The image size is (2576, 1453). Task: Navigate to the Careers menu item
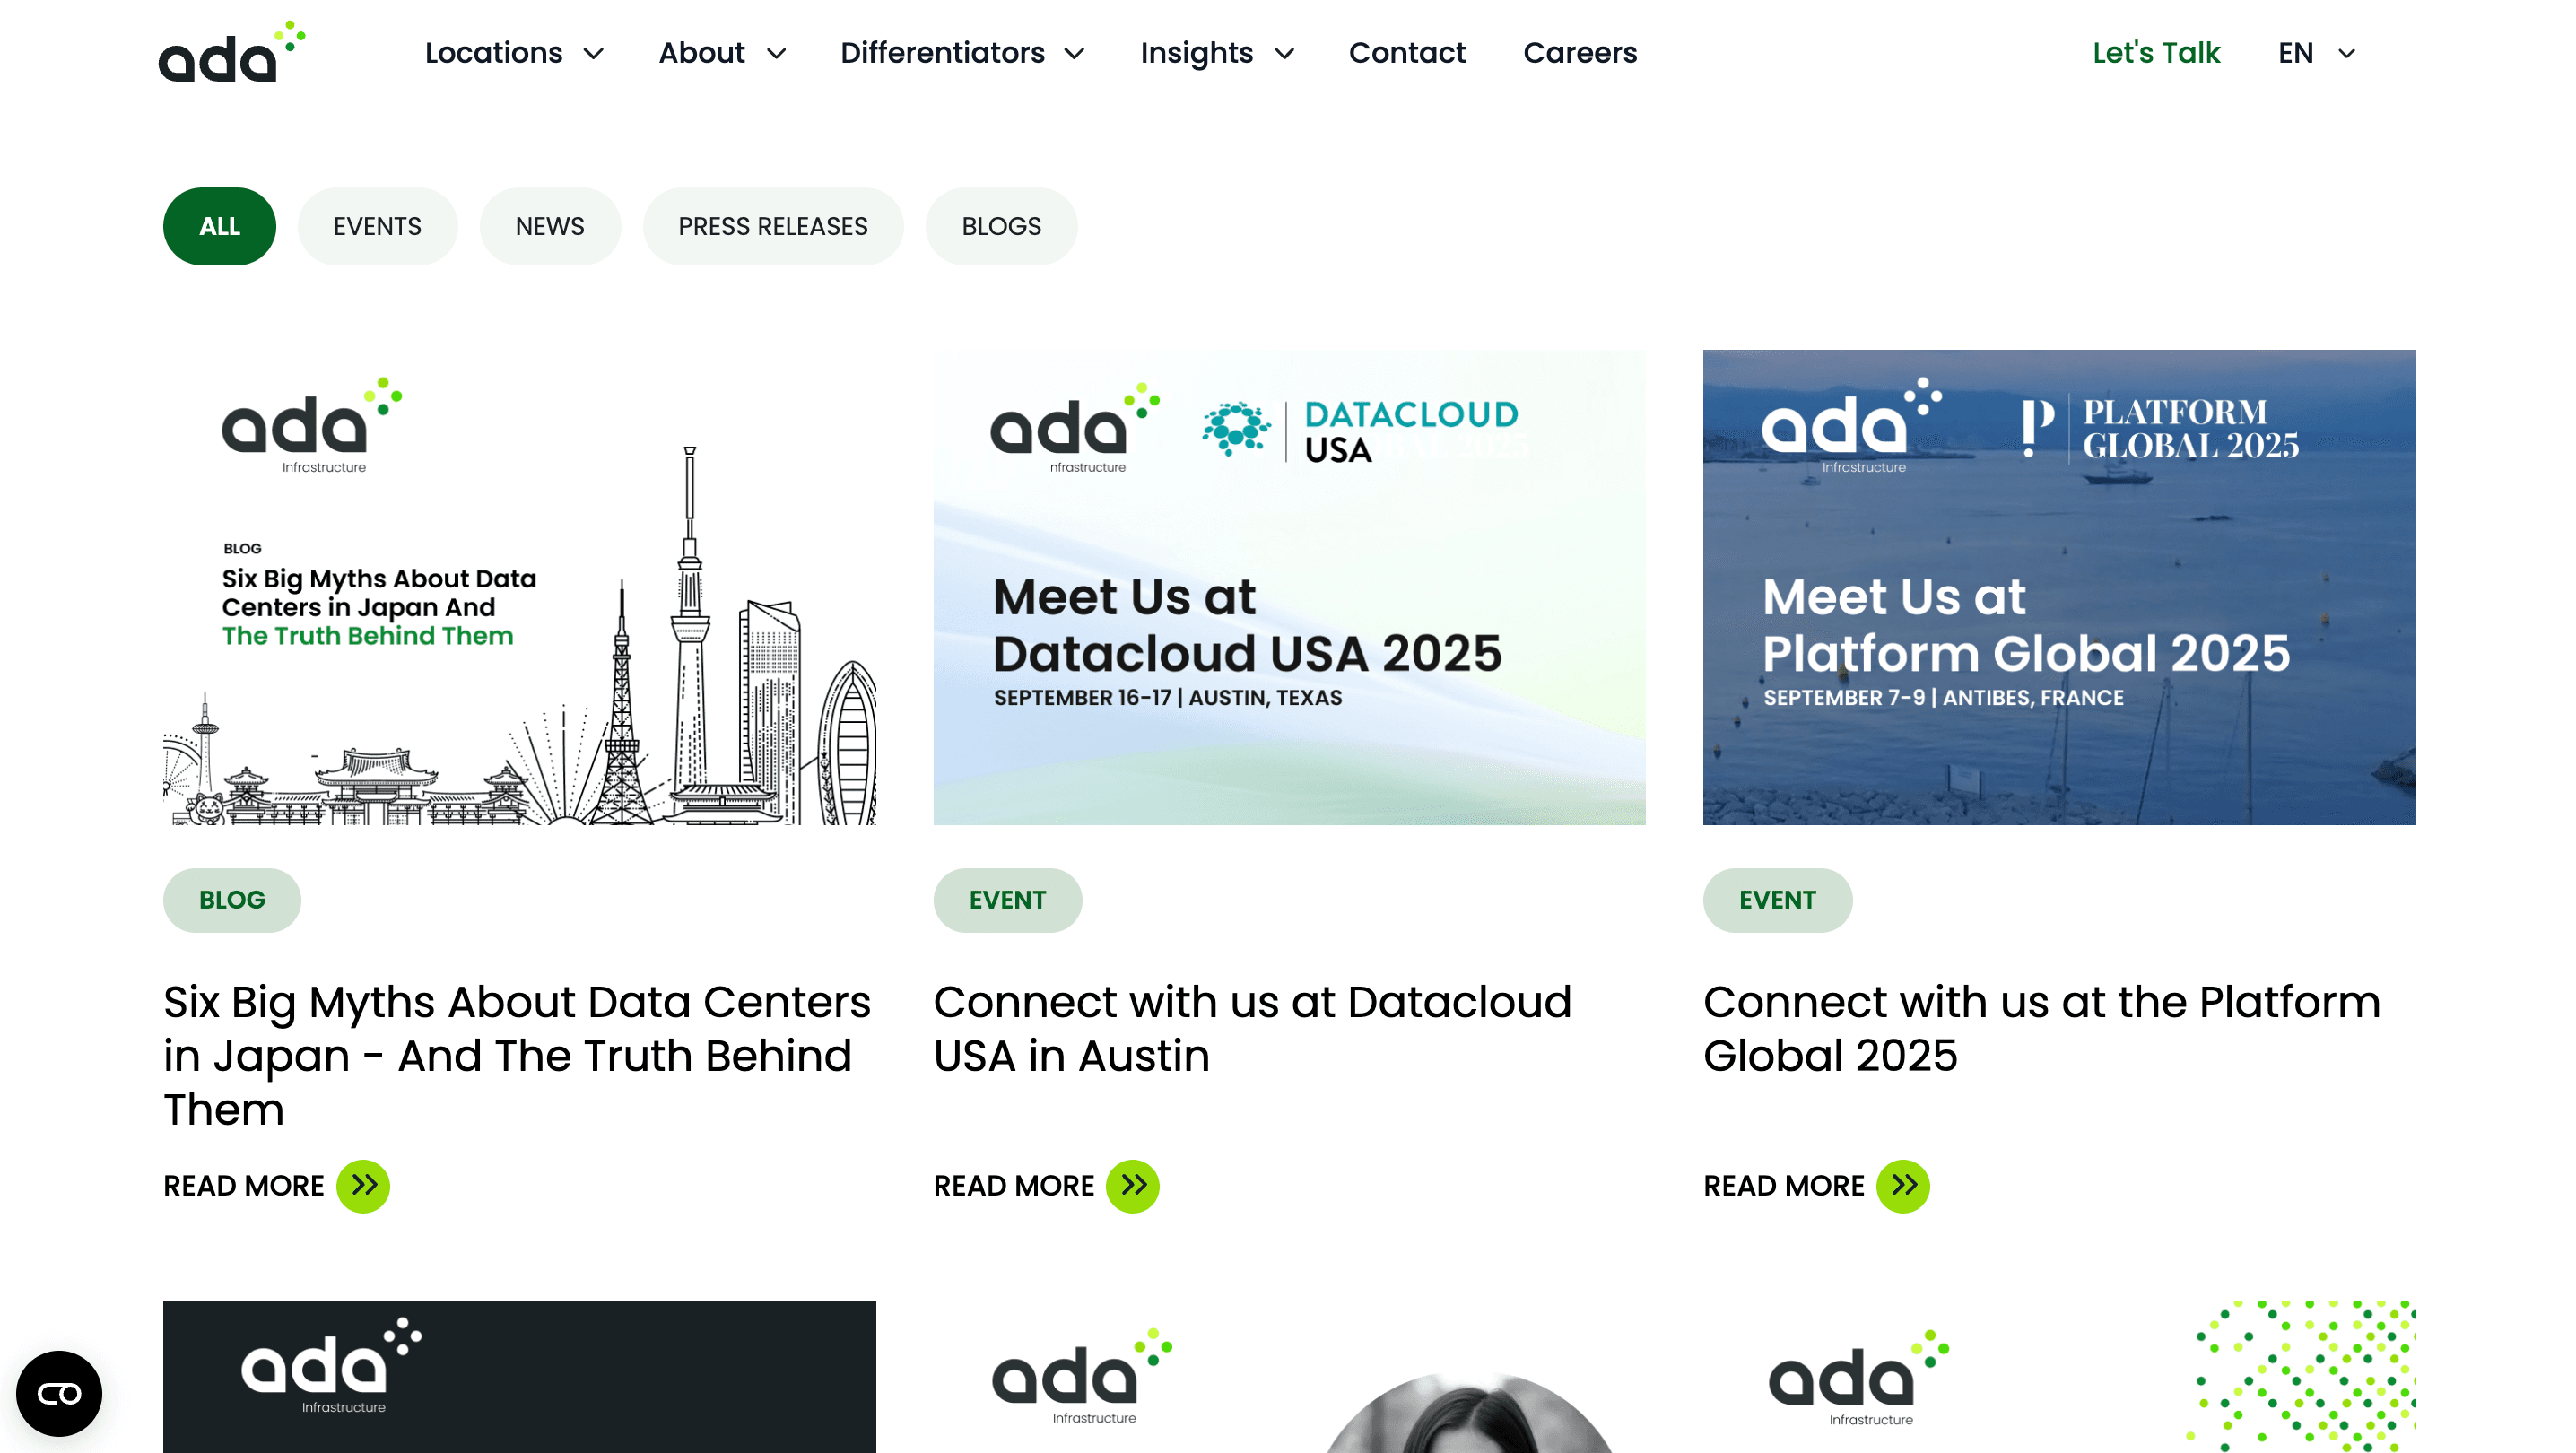[x=1580, y=53]
